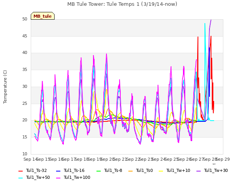Click the 45 y-axis tick label
The height and width of the screenshot is (185, 246).
[25, 36]
